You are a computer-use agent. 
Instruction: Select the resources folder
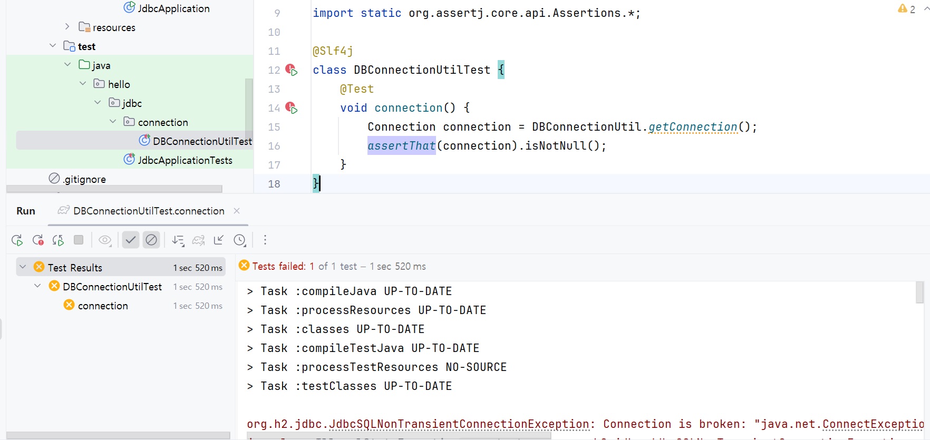point(114,27)
